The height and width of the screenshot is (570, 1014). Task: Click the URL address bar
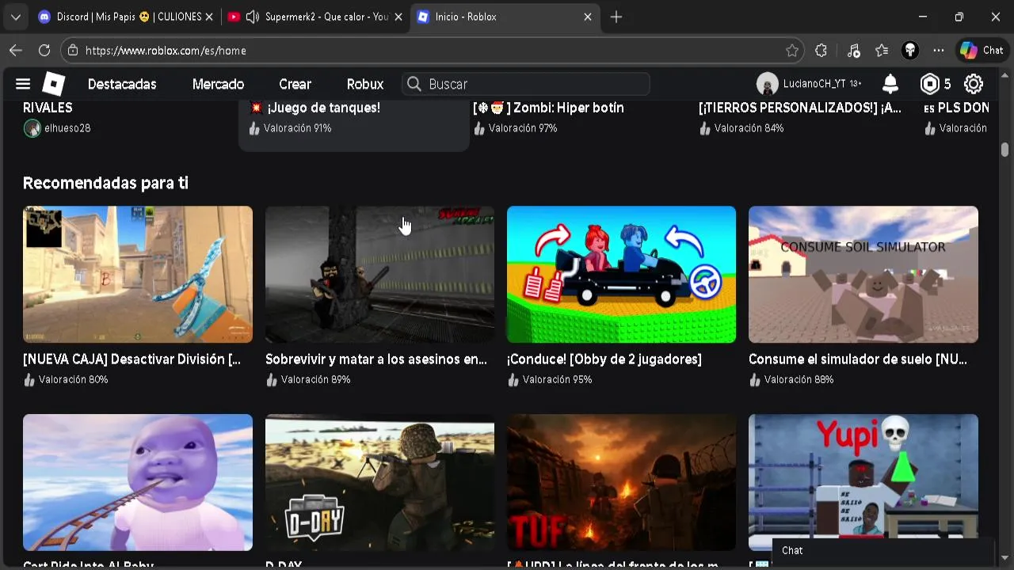coord(432,51)
